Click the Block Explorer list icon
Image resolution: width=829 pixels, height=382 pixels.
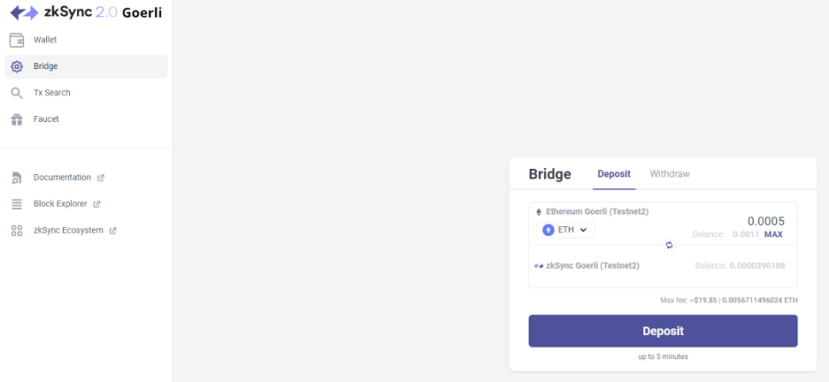pos(16,205)
